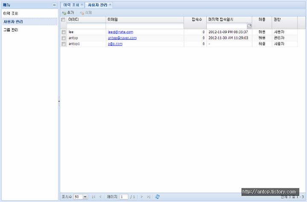Check the select-all header checkbox
This screenshot has width=307, height=202.
pyautogui.click(x=63, y=20)
